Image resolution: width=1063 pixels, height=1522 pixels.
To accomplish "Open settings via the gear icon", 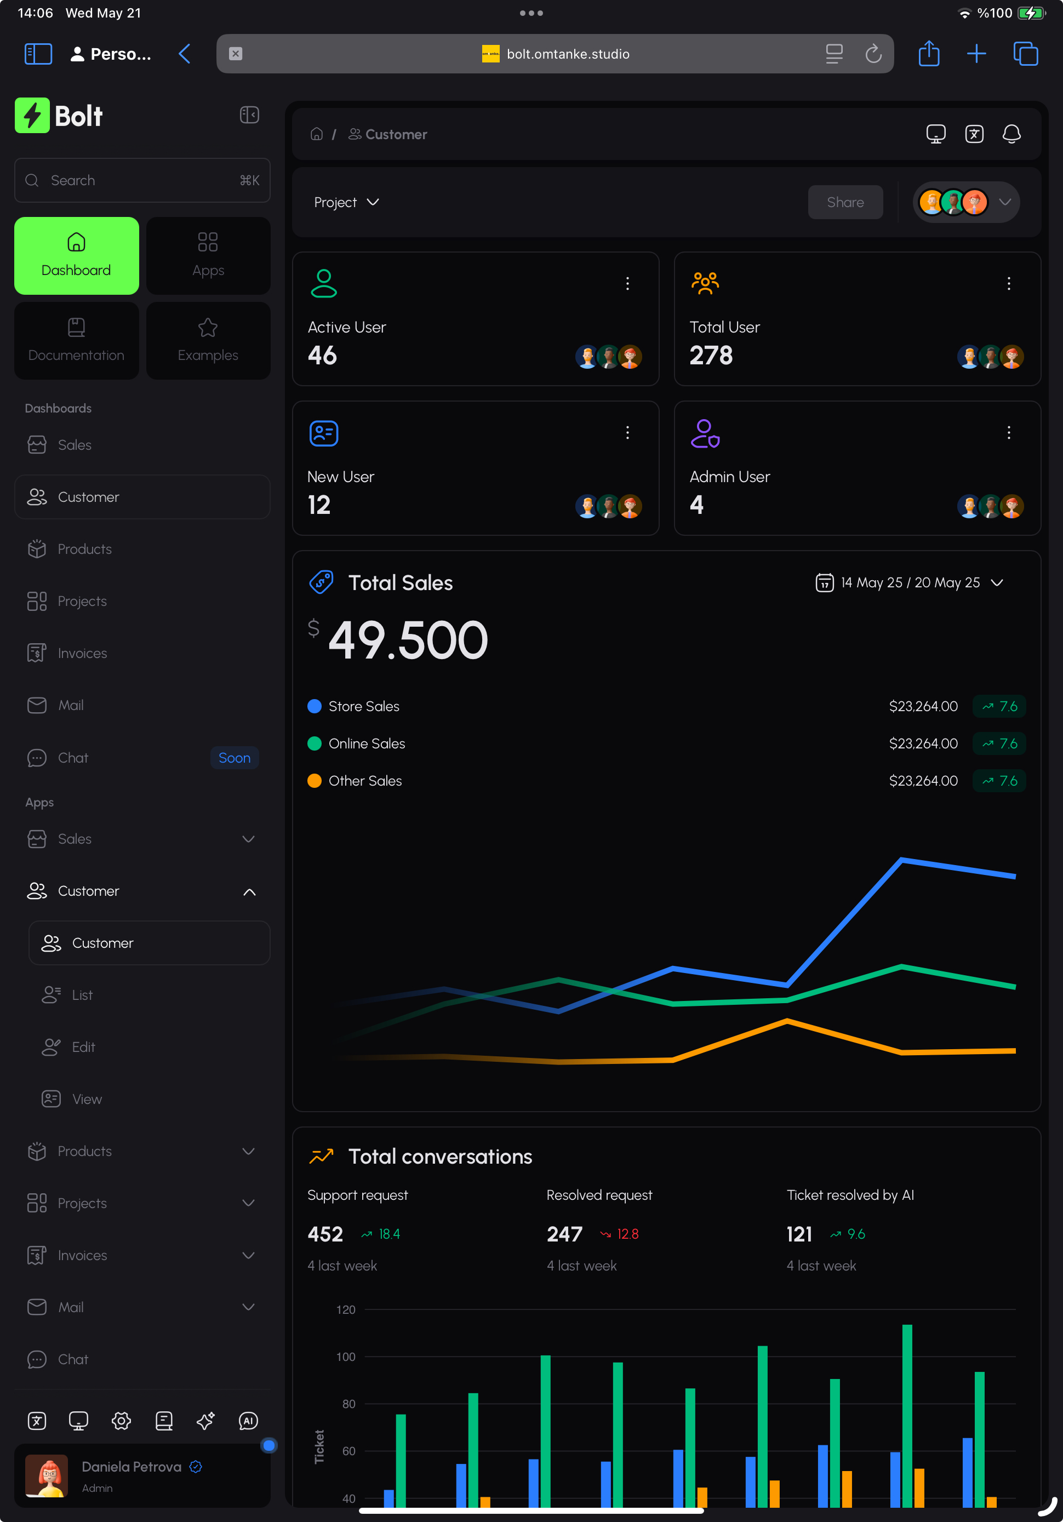I will pyautogui.click(x=121, y=1421).
